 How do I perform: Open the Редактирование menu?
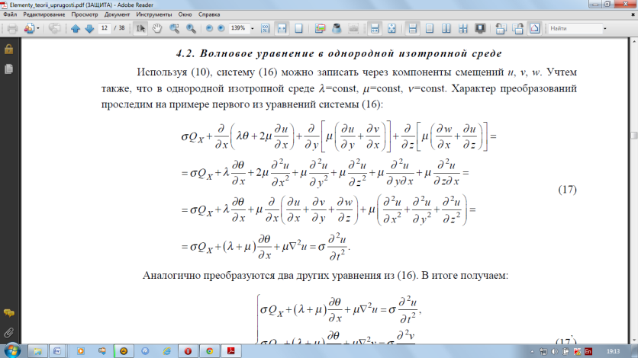click(x=44, y=14)
